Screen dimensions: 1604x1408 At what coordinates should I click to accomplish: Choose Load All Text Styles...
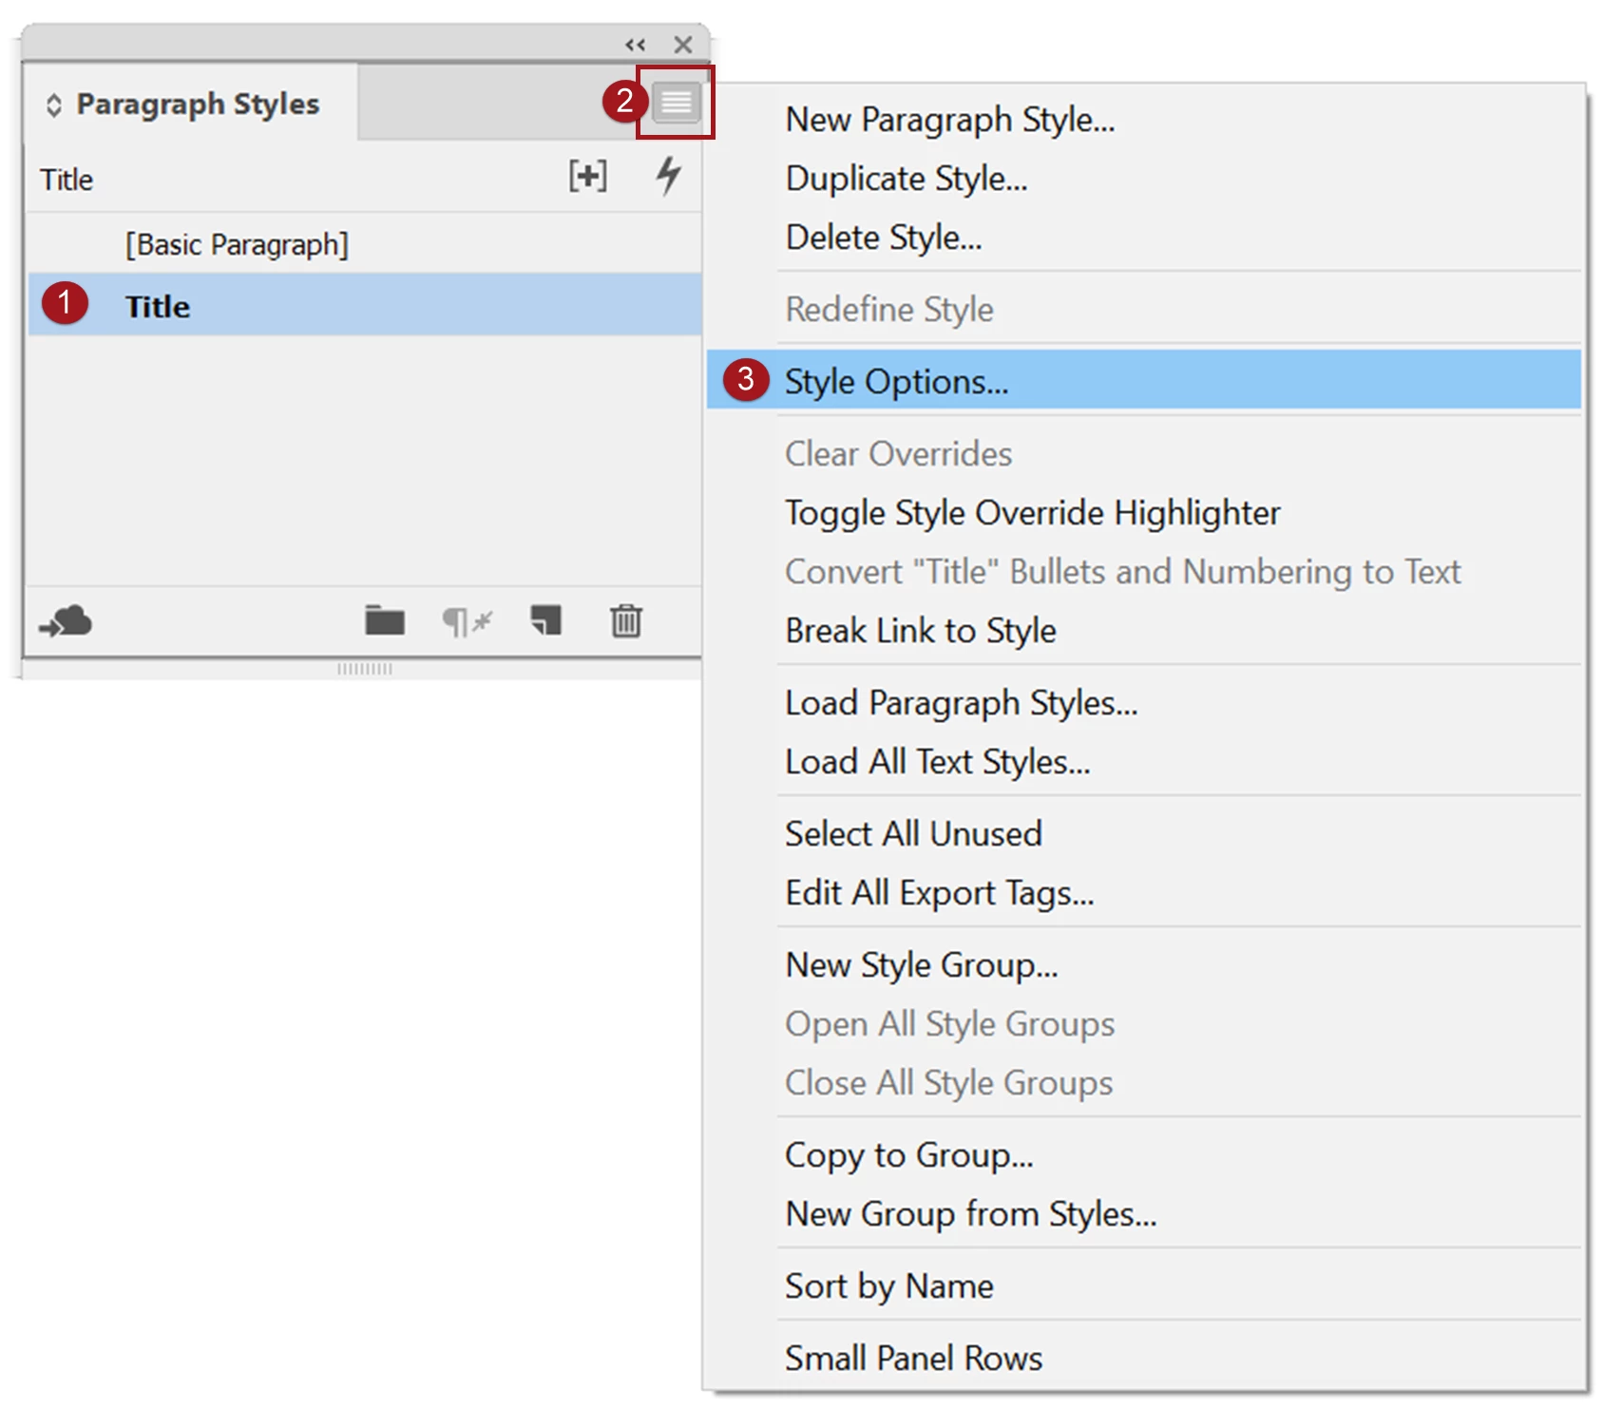[x=1144, y=762]
